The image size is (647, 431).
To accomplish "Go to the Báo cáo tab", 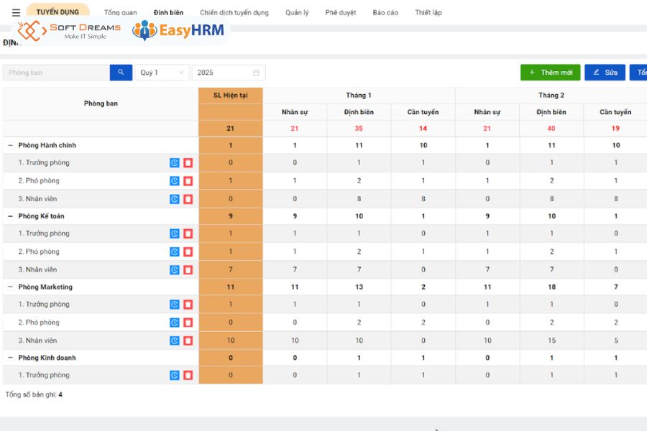I will [385, 13].
